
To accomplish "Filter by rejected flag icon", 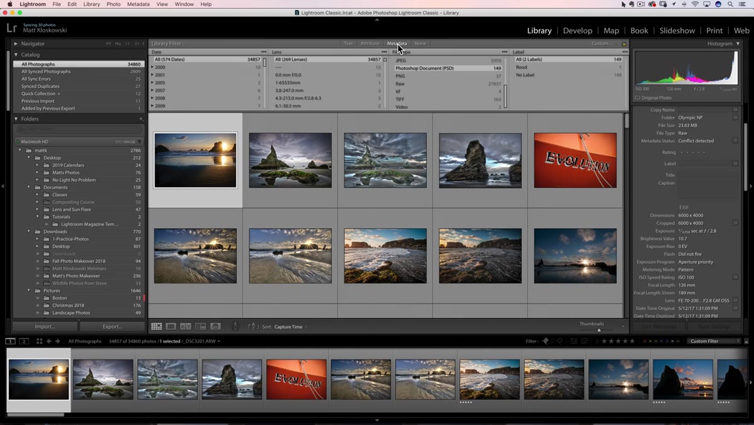I will point(559,341).
